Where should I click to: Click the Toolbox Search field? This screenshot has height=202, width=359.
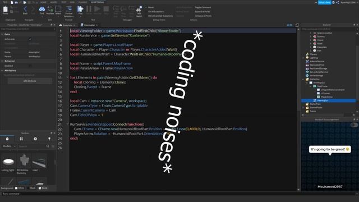(31, 146)
